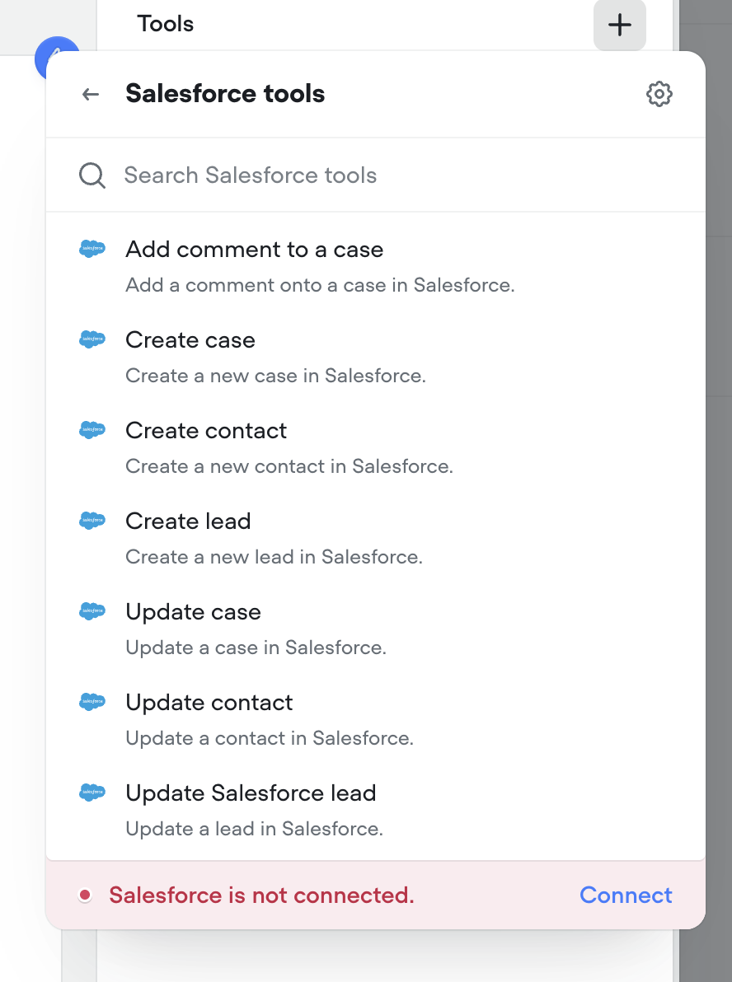Click the Salesforce icon next to Update case
Image resolution: width=732 pixels, height=982 pixels.
pyautogui.click(x=92, y=610)
